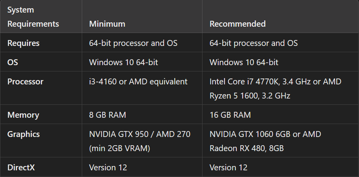Select the OS row label

click(13, 62)
